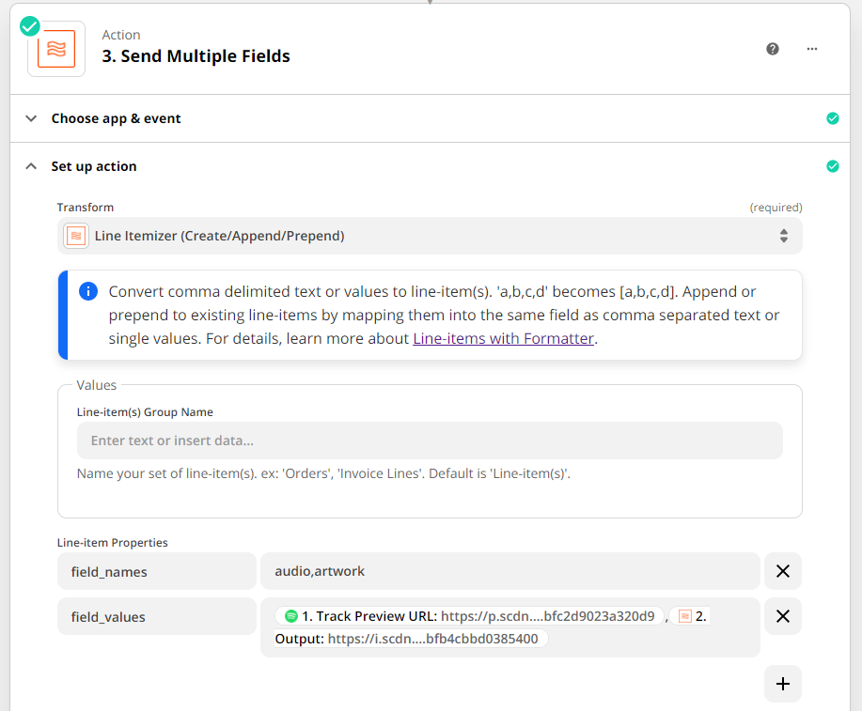Edit the field_names property key
This screenshot has height=711, width=862.
tap(157, 571)
